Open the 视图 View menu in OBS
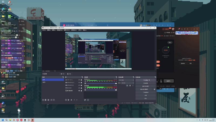The height and width of the screenshot is (122, 216). click(53, 30)
